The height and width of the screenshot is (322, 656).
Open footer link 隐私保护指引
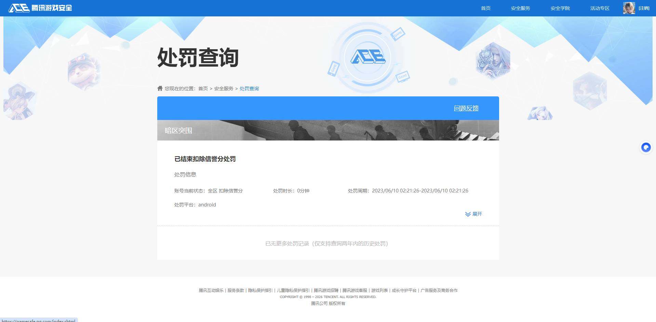(260, 291)
